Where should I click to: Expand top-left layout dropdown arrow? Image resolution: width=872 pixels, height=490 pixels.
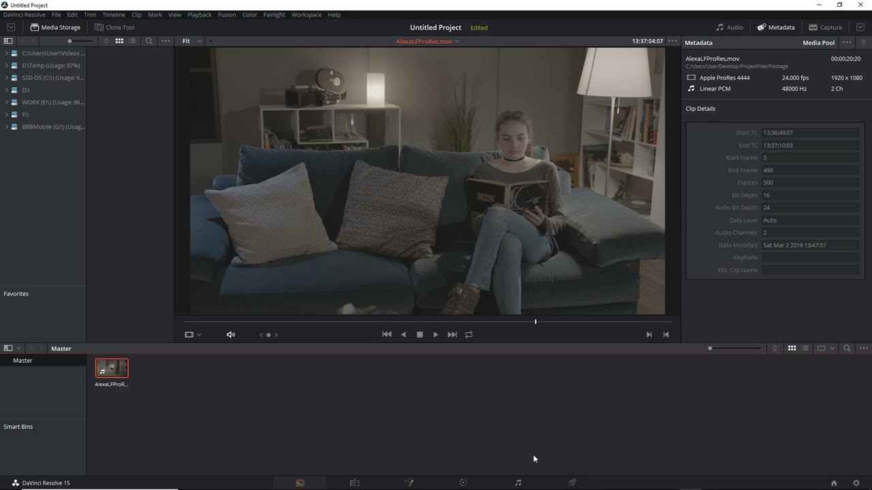[x=11, y=27]
